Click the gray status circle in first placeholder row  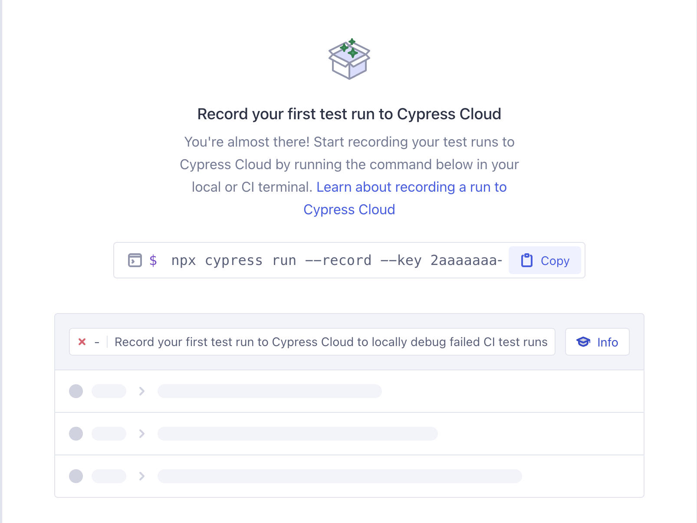pos(76,391)
